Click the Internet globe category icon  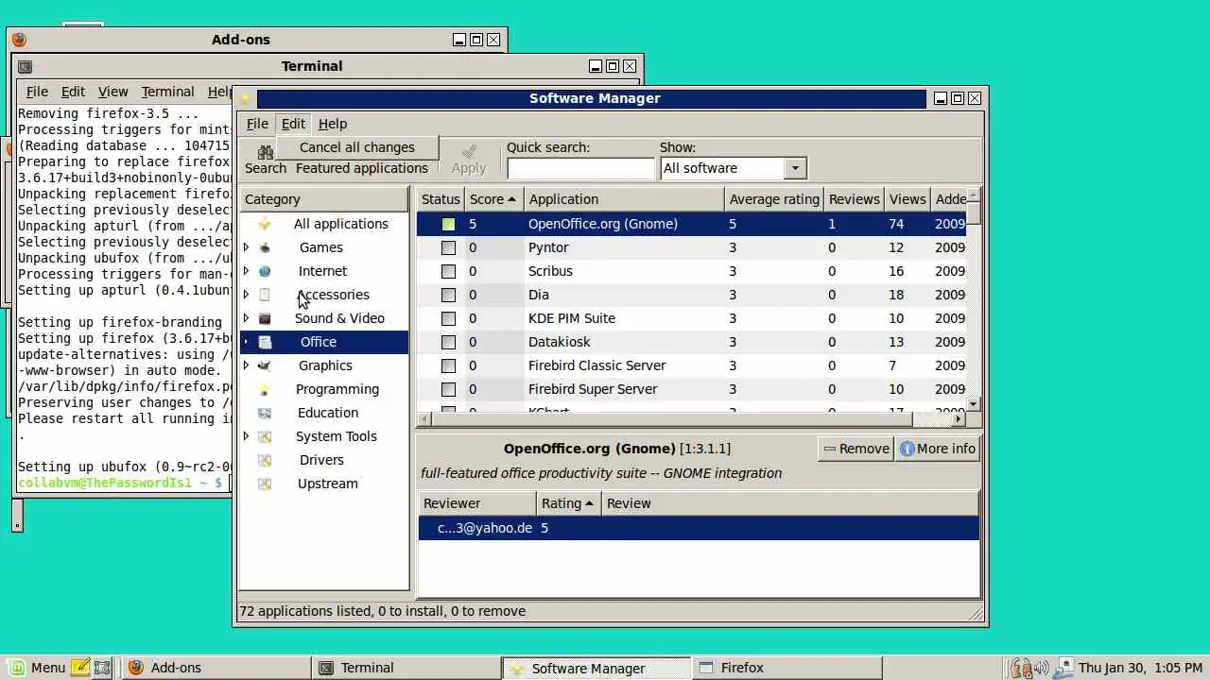265,271
